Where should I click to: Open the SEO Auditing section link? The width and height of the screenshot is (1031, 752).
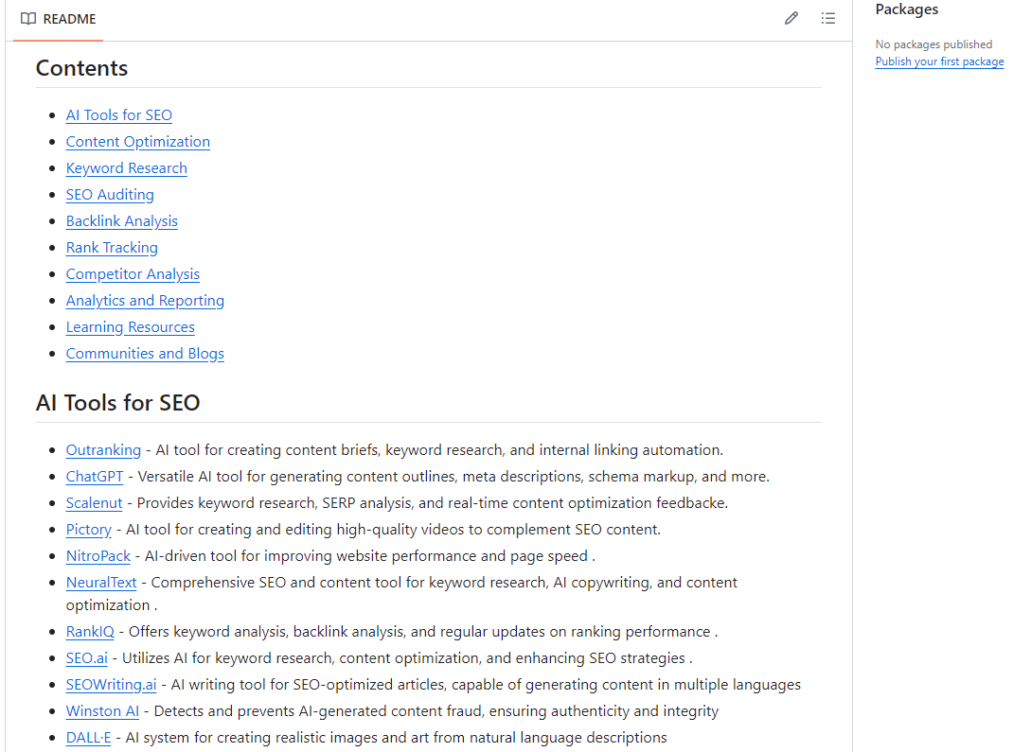109,194
